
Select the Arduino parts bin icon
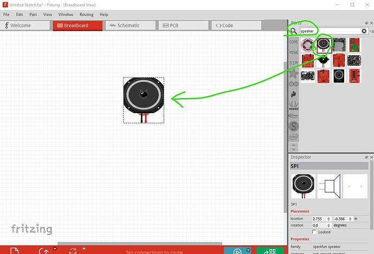tap(293, 83)
